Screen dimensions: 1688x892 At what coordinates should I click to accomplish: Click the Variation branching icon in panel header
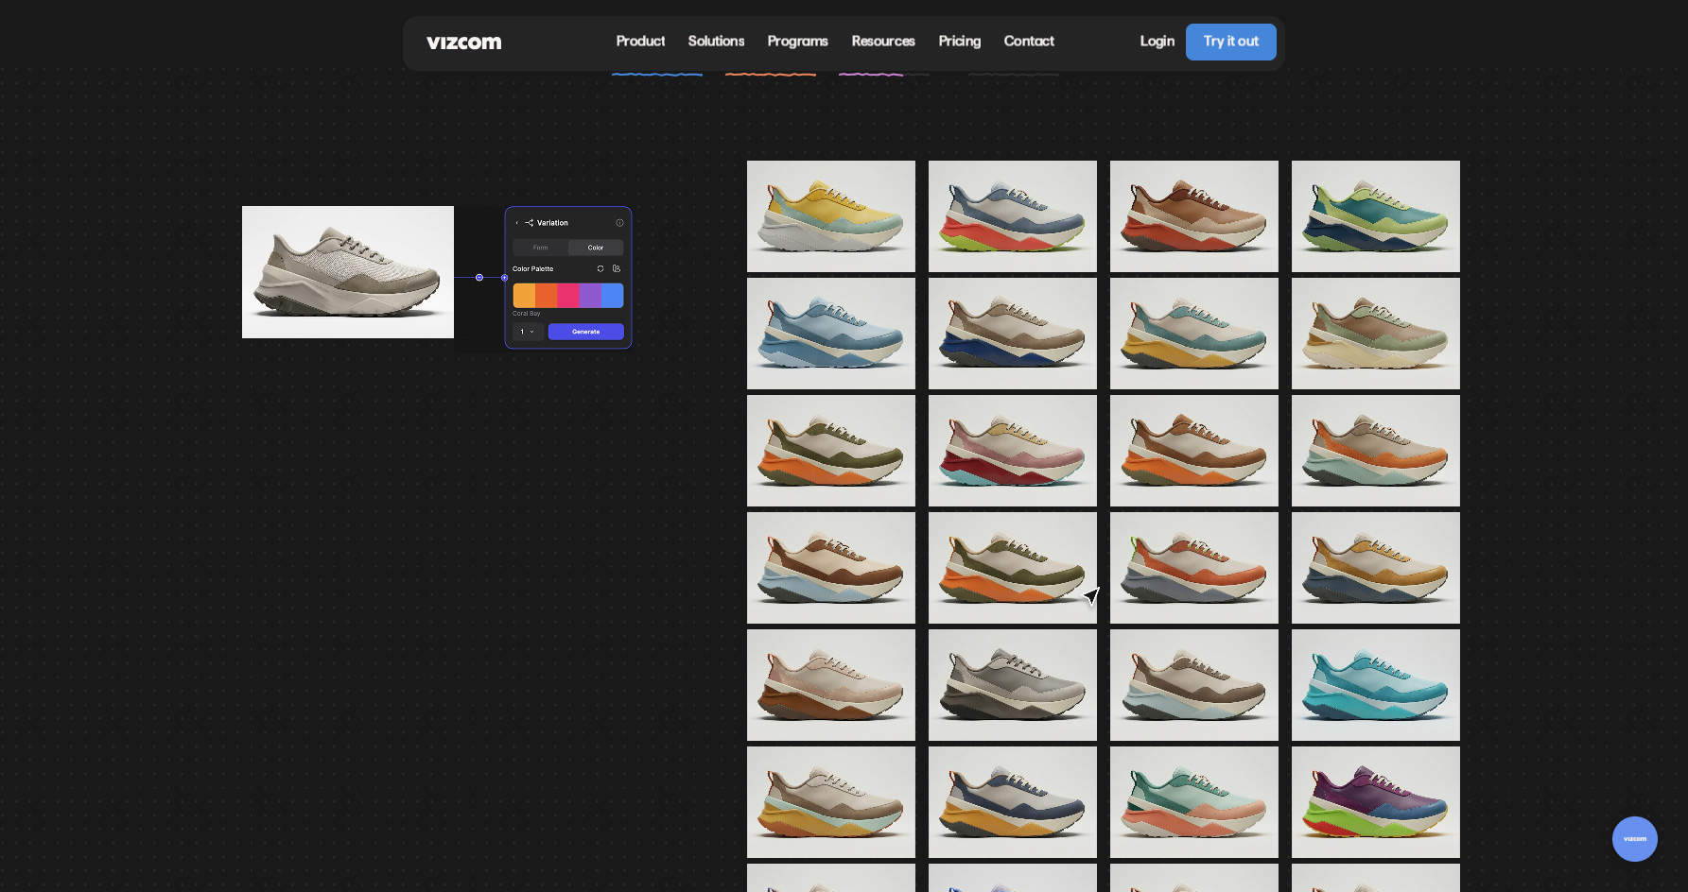(x=530, y=223)
